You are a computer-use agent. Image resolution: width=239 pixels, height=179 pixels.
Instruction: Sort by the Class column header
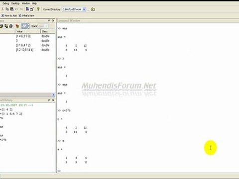click(48, 31)
